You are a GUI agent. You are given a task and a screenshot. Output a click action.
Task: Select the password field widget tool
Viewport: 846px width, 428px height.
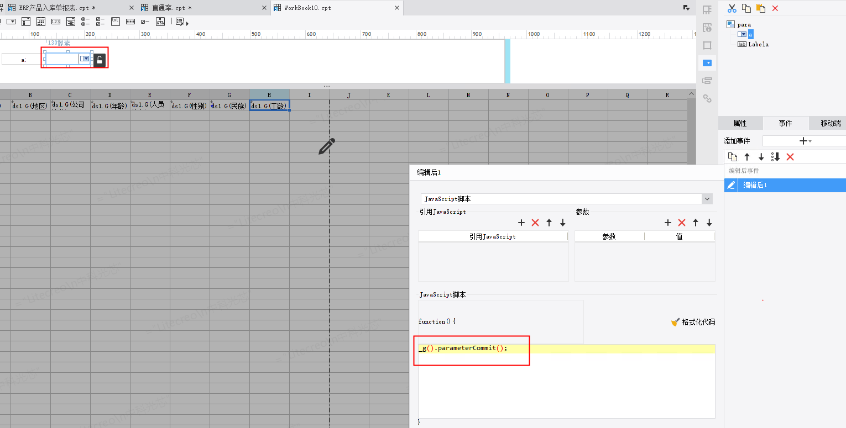pyautogui.click(x=130, y=22)
